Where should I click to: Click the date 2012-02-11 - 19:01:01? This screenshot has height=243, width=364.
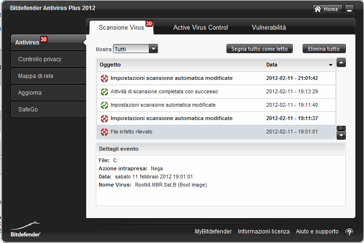292,132
